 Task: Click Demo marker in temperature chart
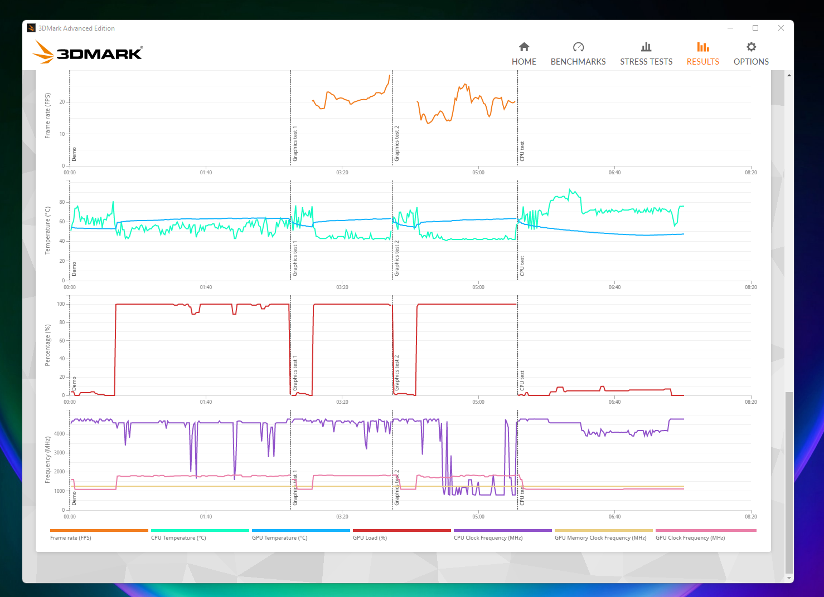[74, 270]
